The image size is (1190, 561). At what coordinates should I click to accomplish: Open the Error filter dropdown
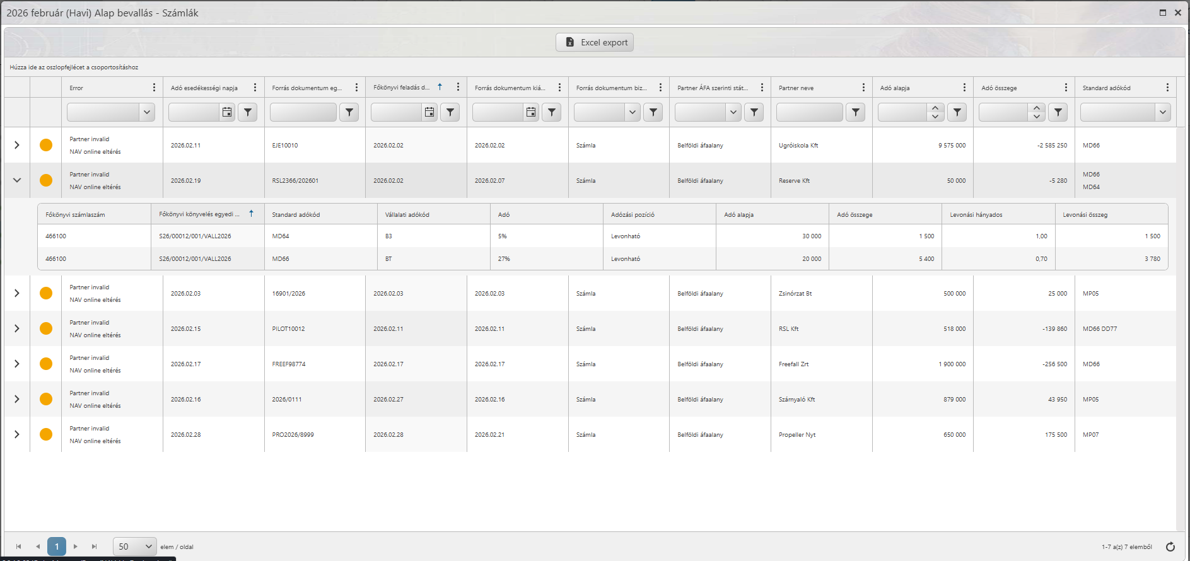147,112
